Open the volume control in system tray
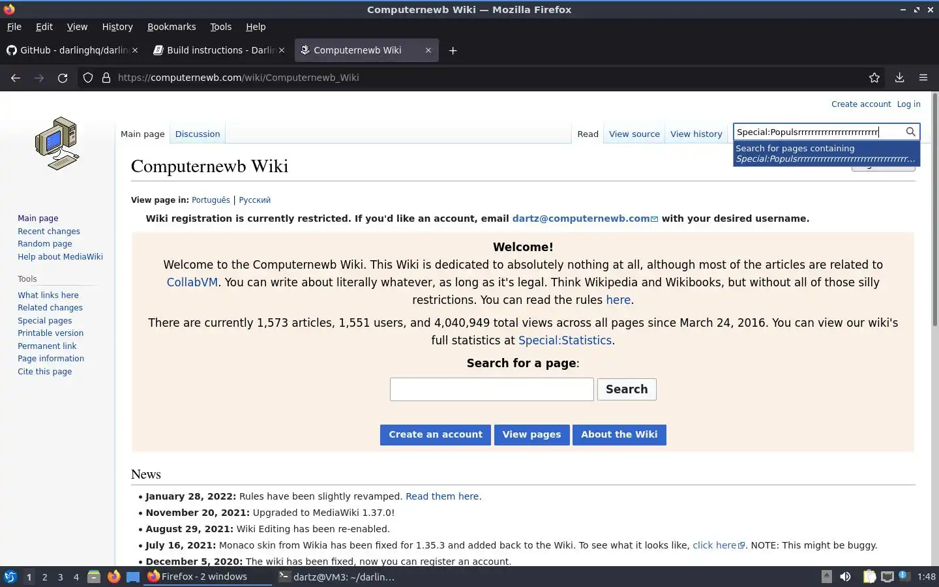The image size is (939, 587). [845, 577]
